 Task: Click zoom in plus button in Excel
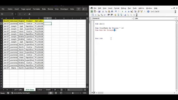pyautogui.click(x=80, y=93)
